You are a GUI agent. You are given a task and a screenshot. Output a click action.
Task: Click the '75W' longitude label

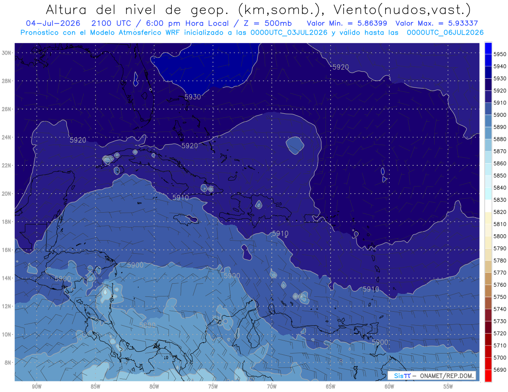click(x=213, y=387)
